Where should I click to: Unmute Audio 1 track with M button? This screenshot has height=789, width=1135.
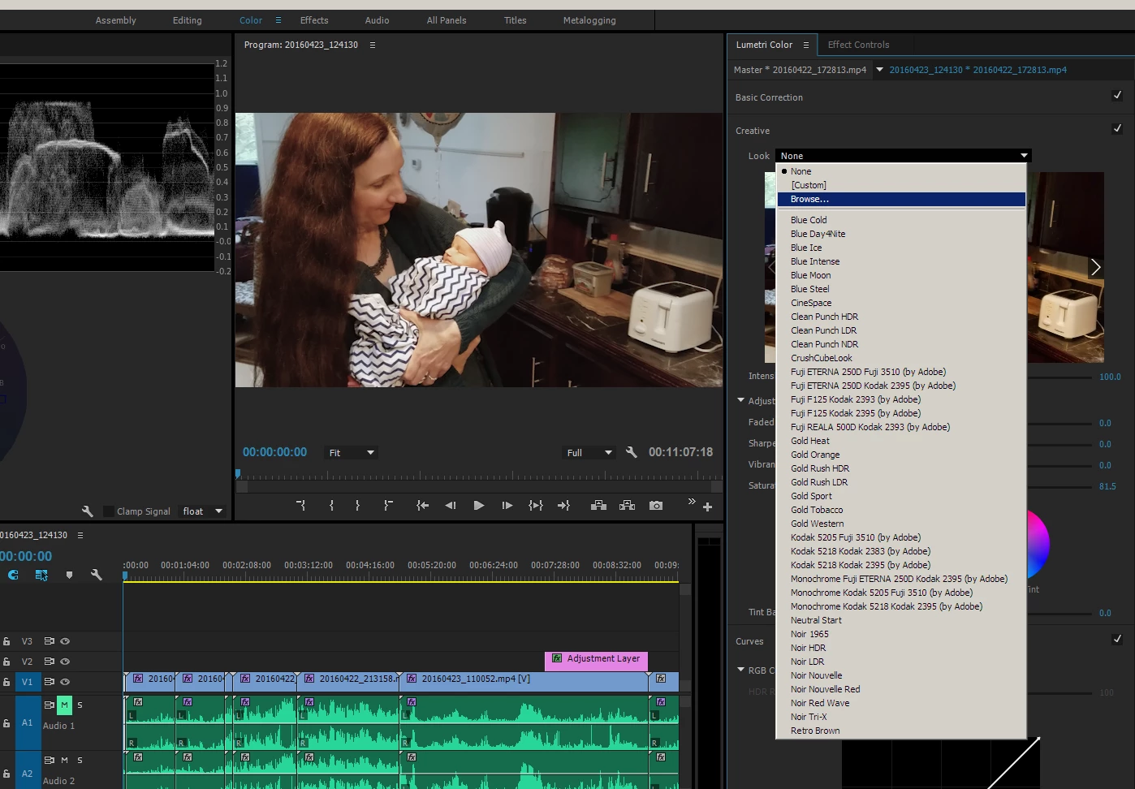[x=64, y=705]
